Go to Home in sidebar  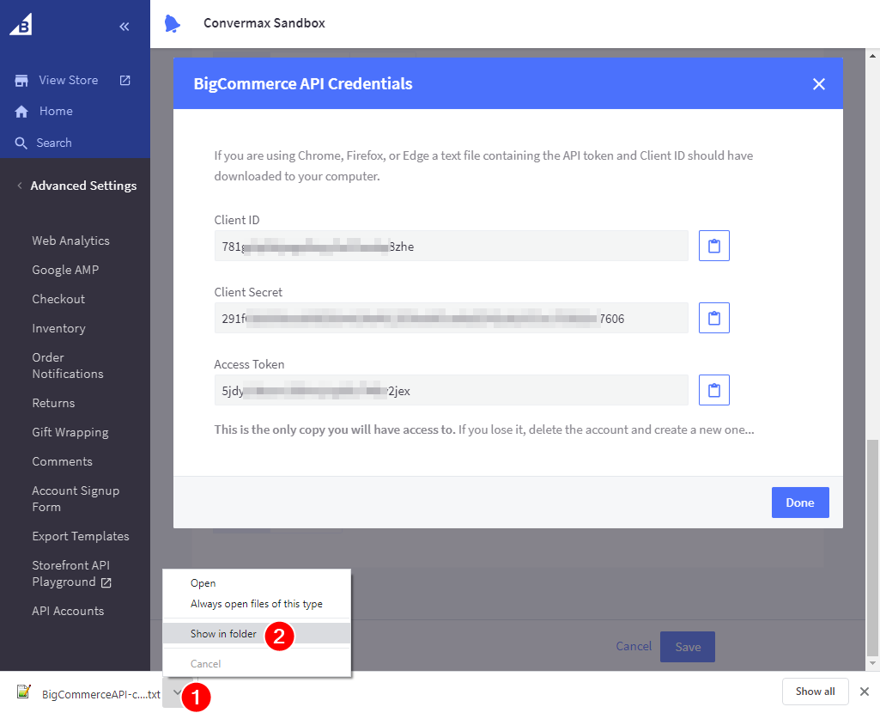click(56, 111)
